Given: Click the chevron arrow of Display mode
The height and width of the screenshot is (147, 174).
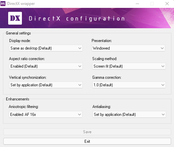Looking at the screenshot, I should click(80, 48).
